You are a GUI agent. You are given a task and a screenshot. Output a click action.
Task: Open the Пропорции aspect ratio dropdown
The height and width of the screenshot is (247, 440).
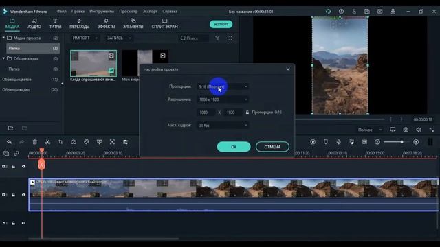223,86
